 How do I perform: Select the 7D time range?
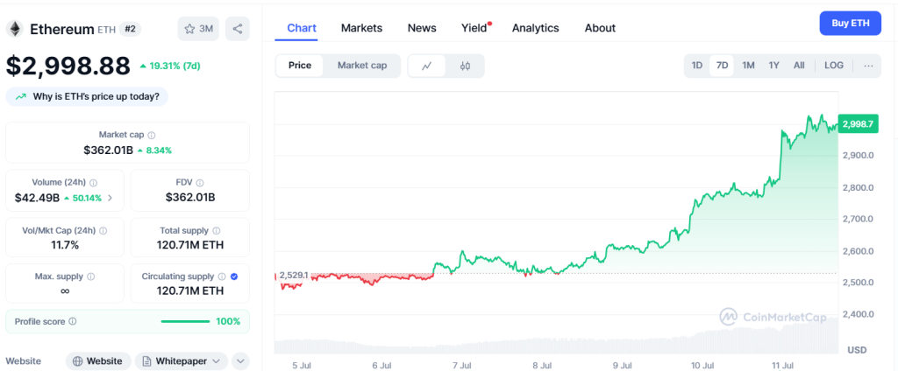(723, 66)
